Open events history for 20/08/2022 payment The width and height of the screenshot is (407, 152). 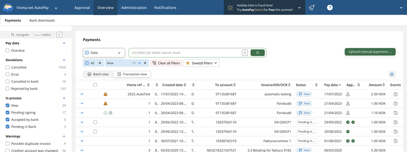tap(395, 132)
